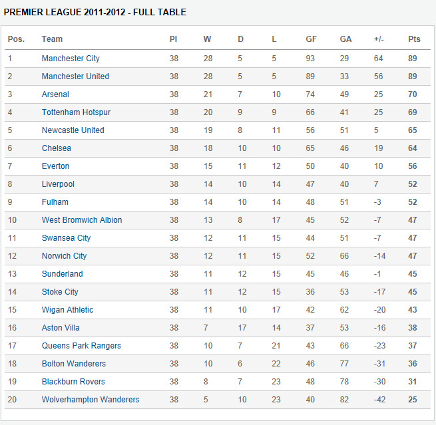Select the Swansea City link

[66, 238]
